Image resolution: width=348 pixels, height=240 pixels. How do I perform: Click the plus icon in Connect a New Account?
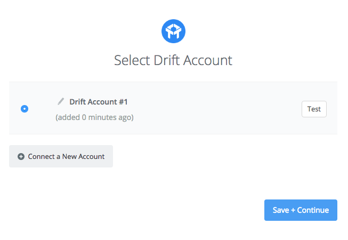pos(21,156)
